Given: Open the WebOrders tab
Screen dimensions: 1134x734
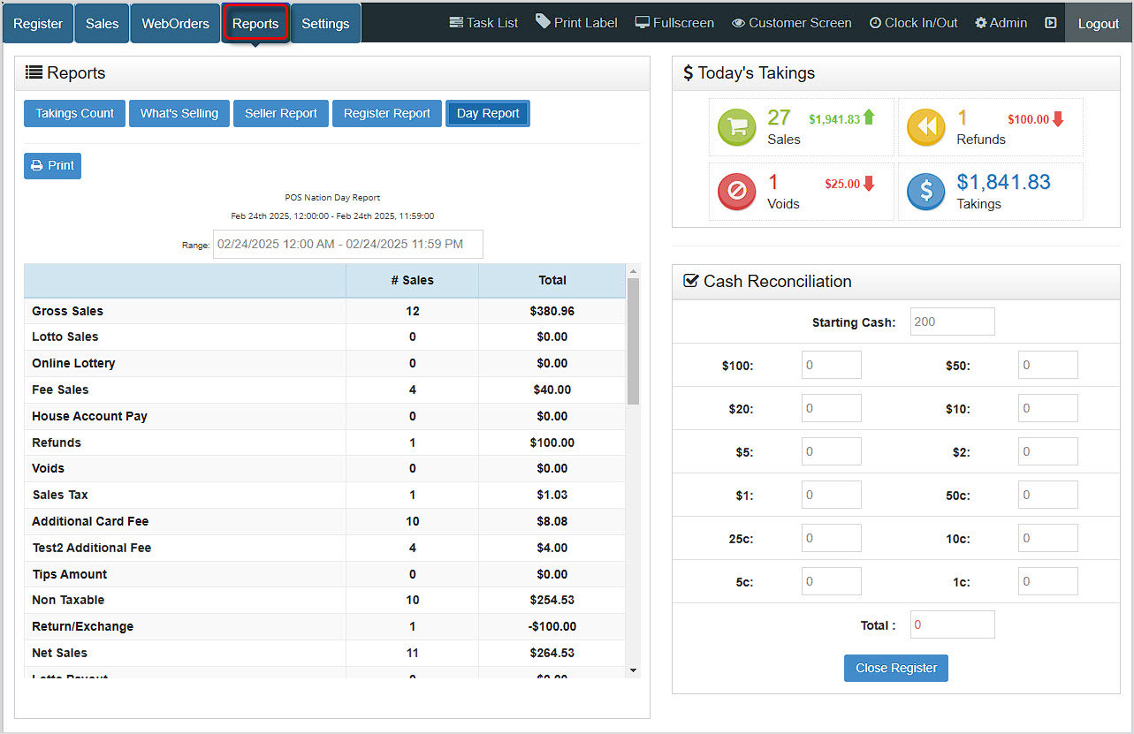Looking at the screenshot, I should (174, 24).
